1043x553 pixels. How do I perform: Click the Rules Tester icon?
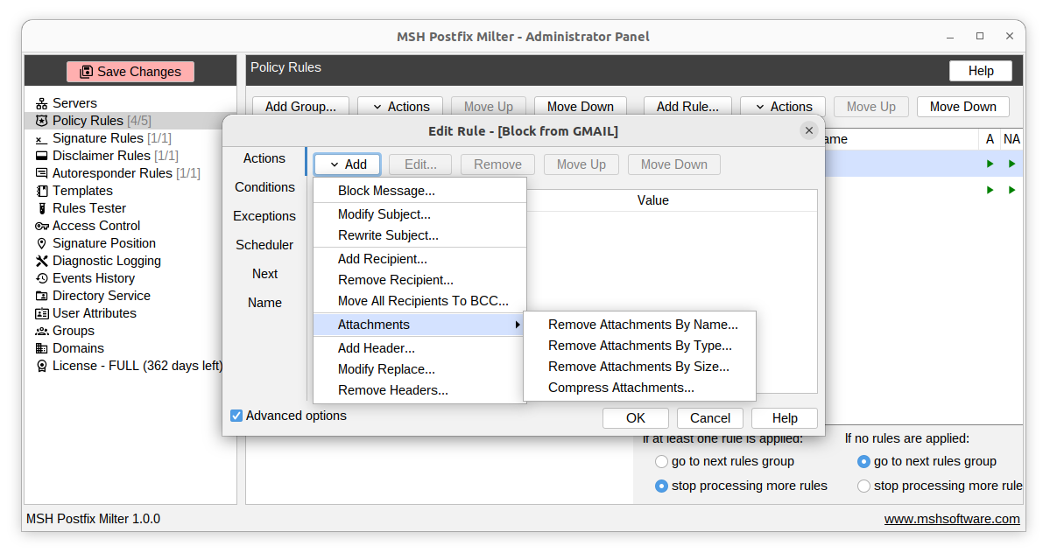point(41,208)
